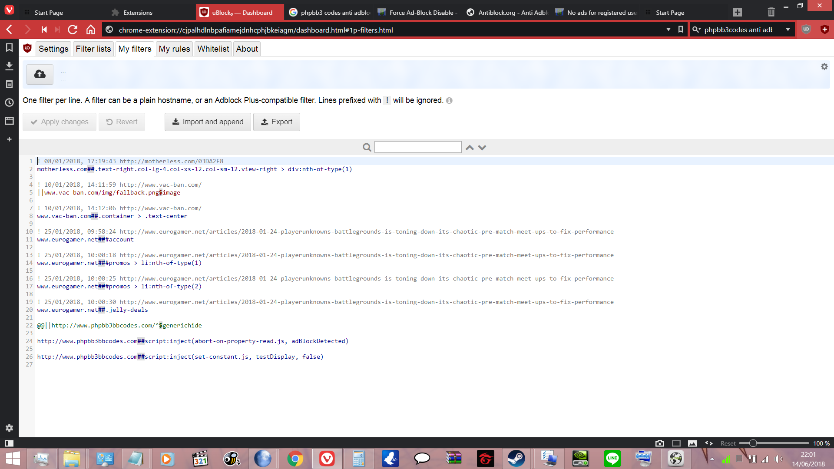The width and height of the screenshot is (834, 469).
Task: Open the Downloads panel in sidebar
Action: 9,66
